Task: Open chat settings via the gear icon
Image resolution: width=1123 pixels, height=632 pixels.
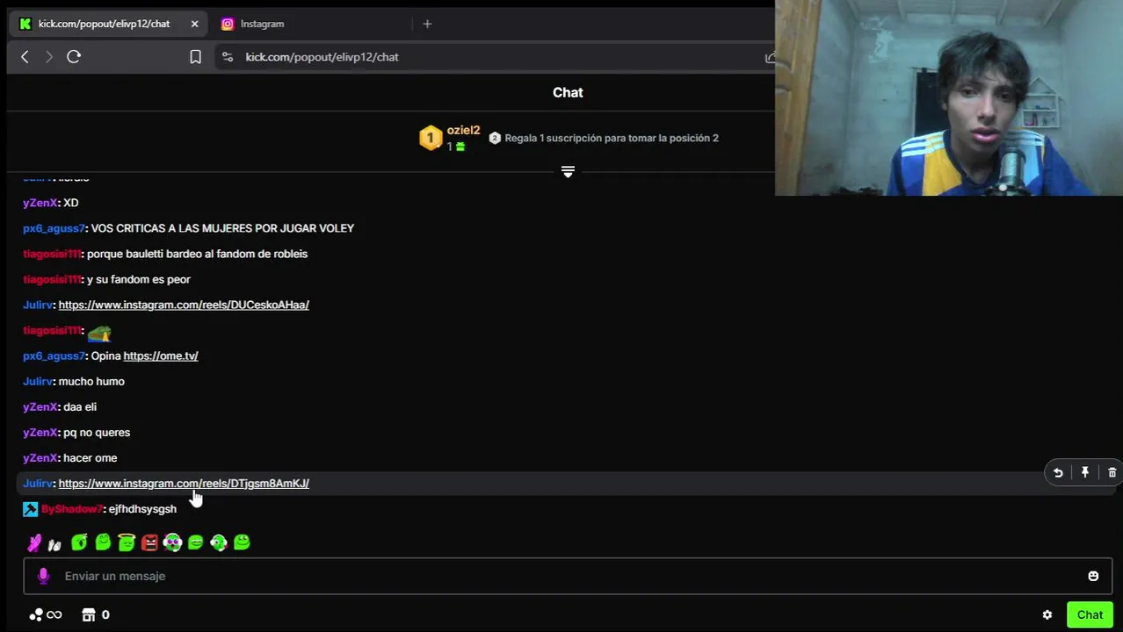Action: pos(1047,615)
